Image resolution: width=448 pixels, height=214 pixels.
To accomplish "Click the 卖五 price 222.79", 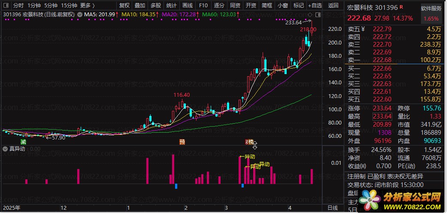I will tap(381, 29).
